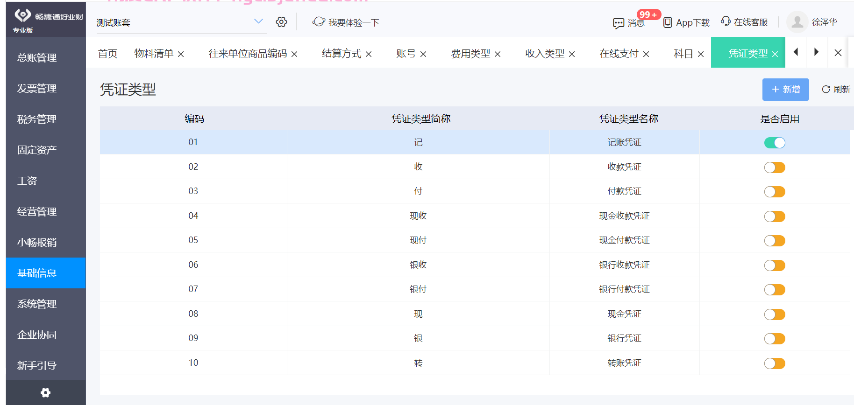The height and width of the screenshot is (405, 854).
Task: Click the 凭证类型简称 column header
Action: point(420,119)
